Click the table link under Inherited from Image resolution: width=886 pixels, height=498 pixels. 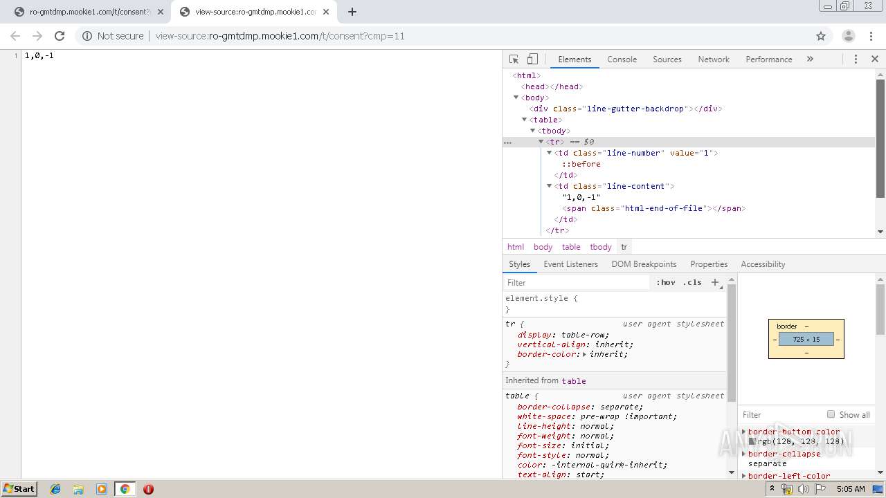[574, 381]
